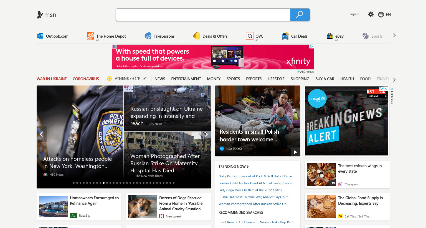Click the MSN butterfly logo

(40, 15)
